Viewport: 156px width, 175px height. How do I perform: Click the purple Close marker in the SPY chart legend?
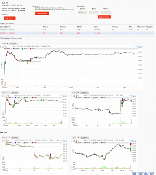click(15, 143)
